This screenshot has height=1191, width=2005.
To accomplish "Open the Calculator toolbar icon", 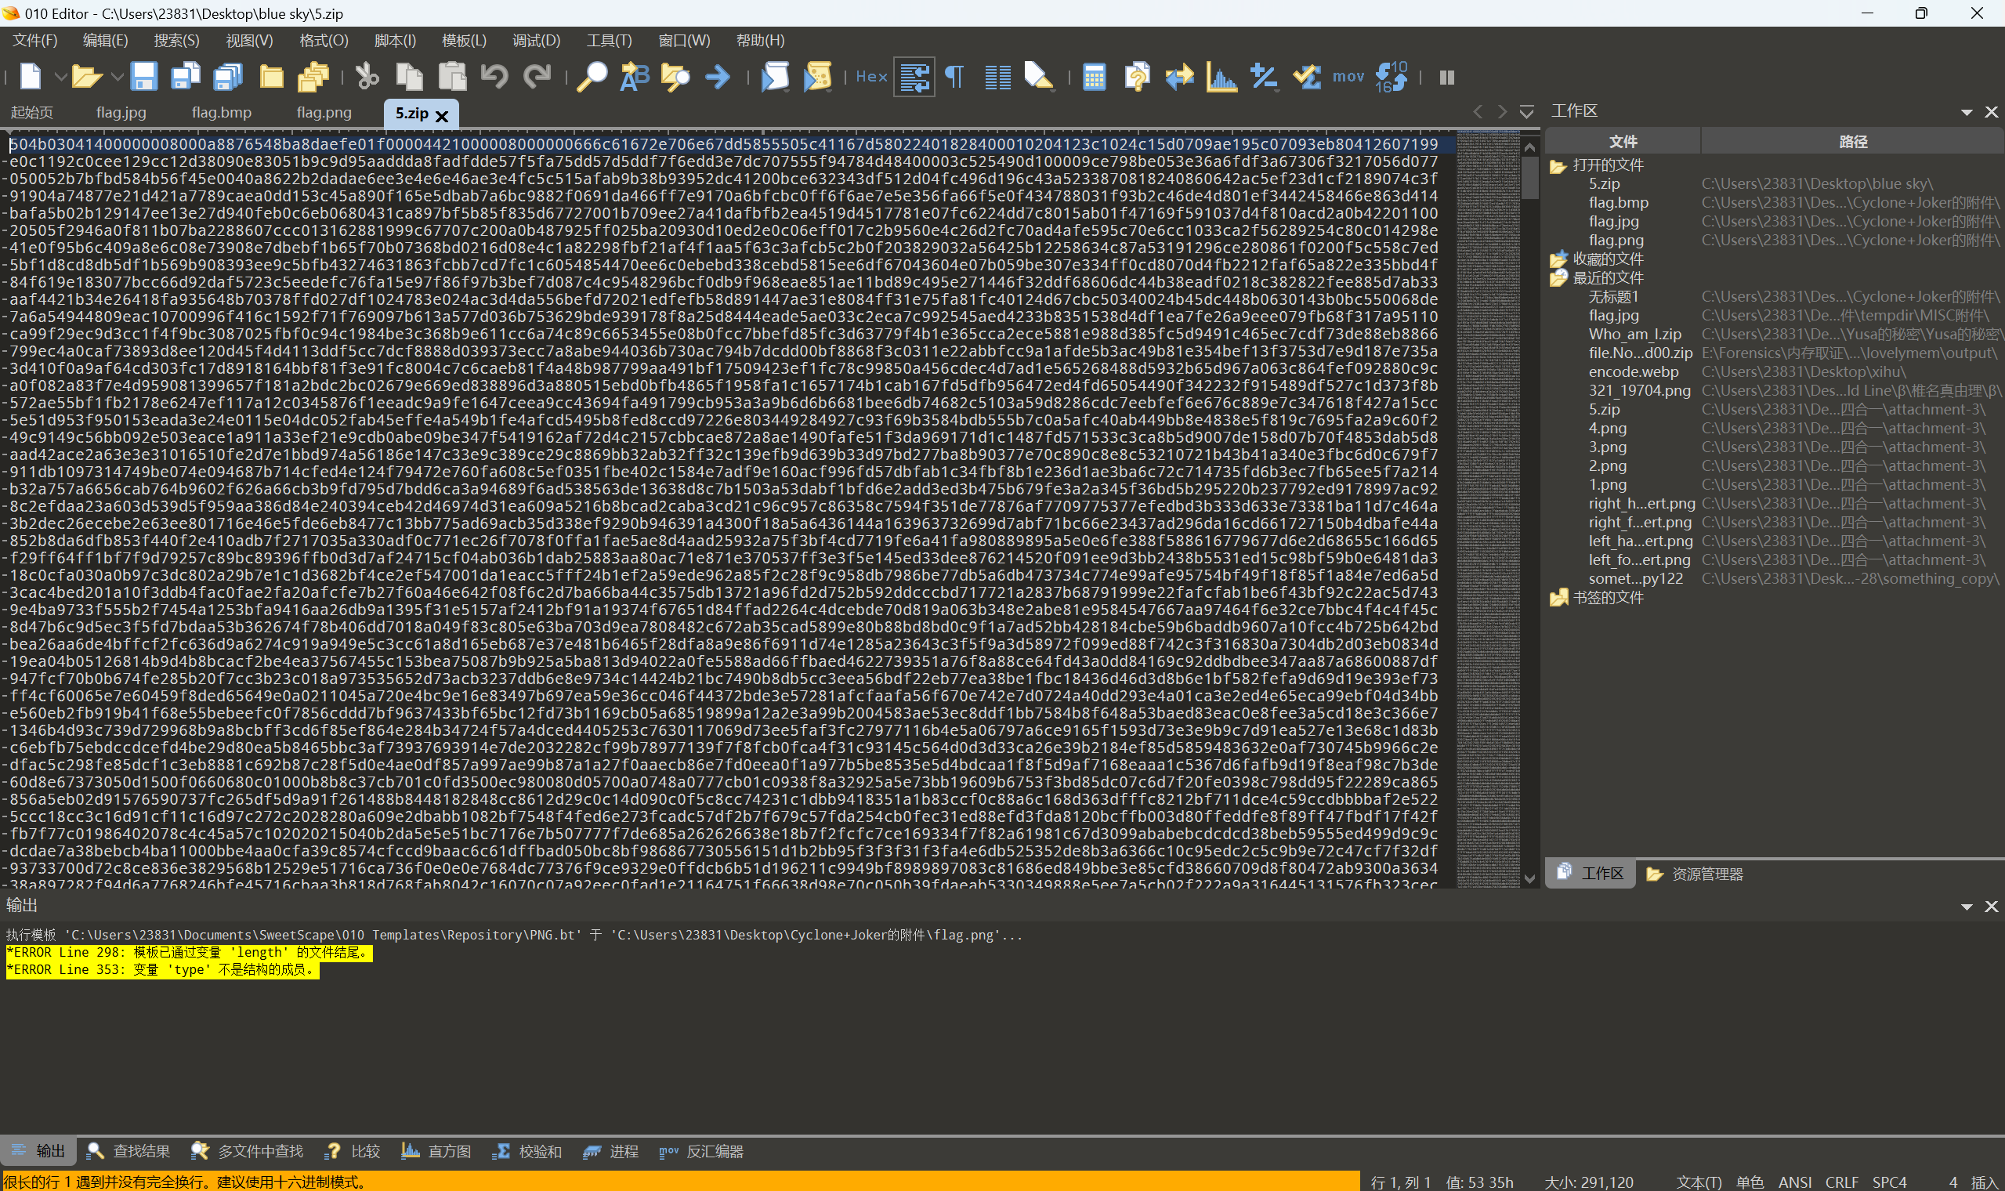I will click(1095, 77).
